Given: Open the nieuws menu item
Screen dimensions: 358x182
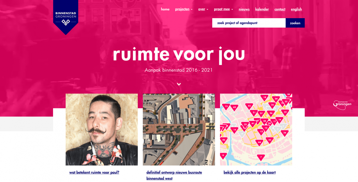Looking at the screenshot, I should pos(244,9).
